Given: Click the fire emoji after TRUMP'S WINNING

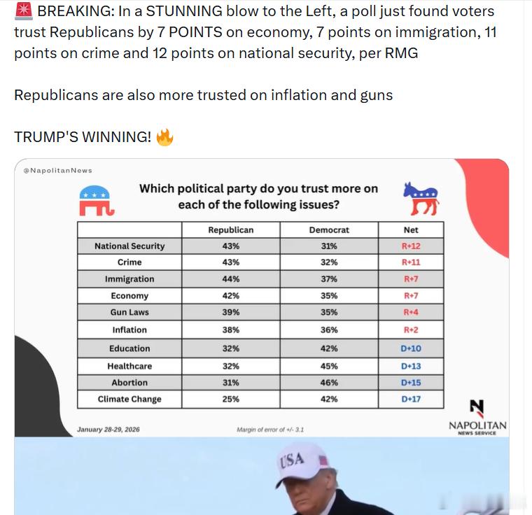Looking at the screenshot, I should [x=165, y=137].
